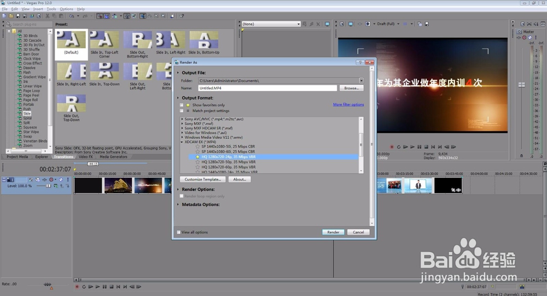Click the preview Split Screen View icon
The width and height of the screenshot is (547, 296).
[368, 24]
